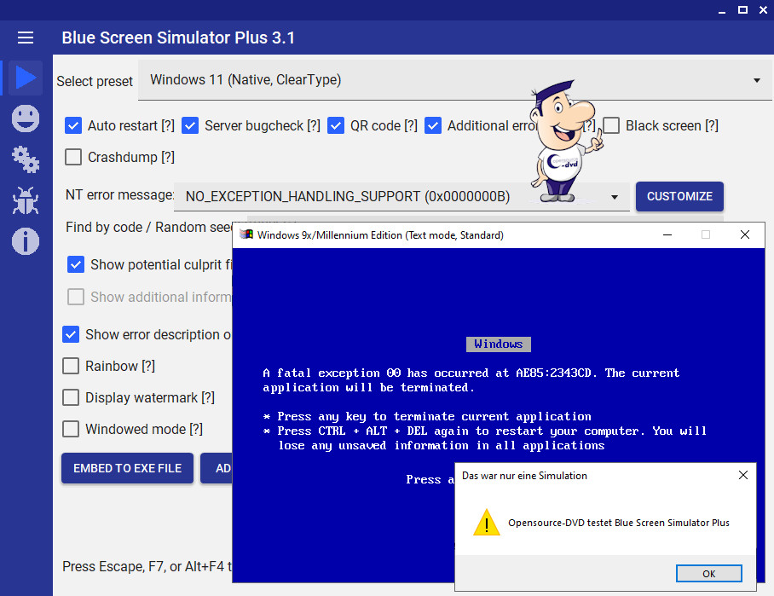
Task: Enable the Rainbow checkbox
Action: pyautogui.click(x=72, y=366)
